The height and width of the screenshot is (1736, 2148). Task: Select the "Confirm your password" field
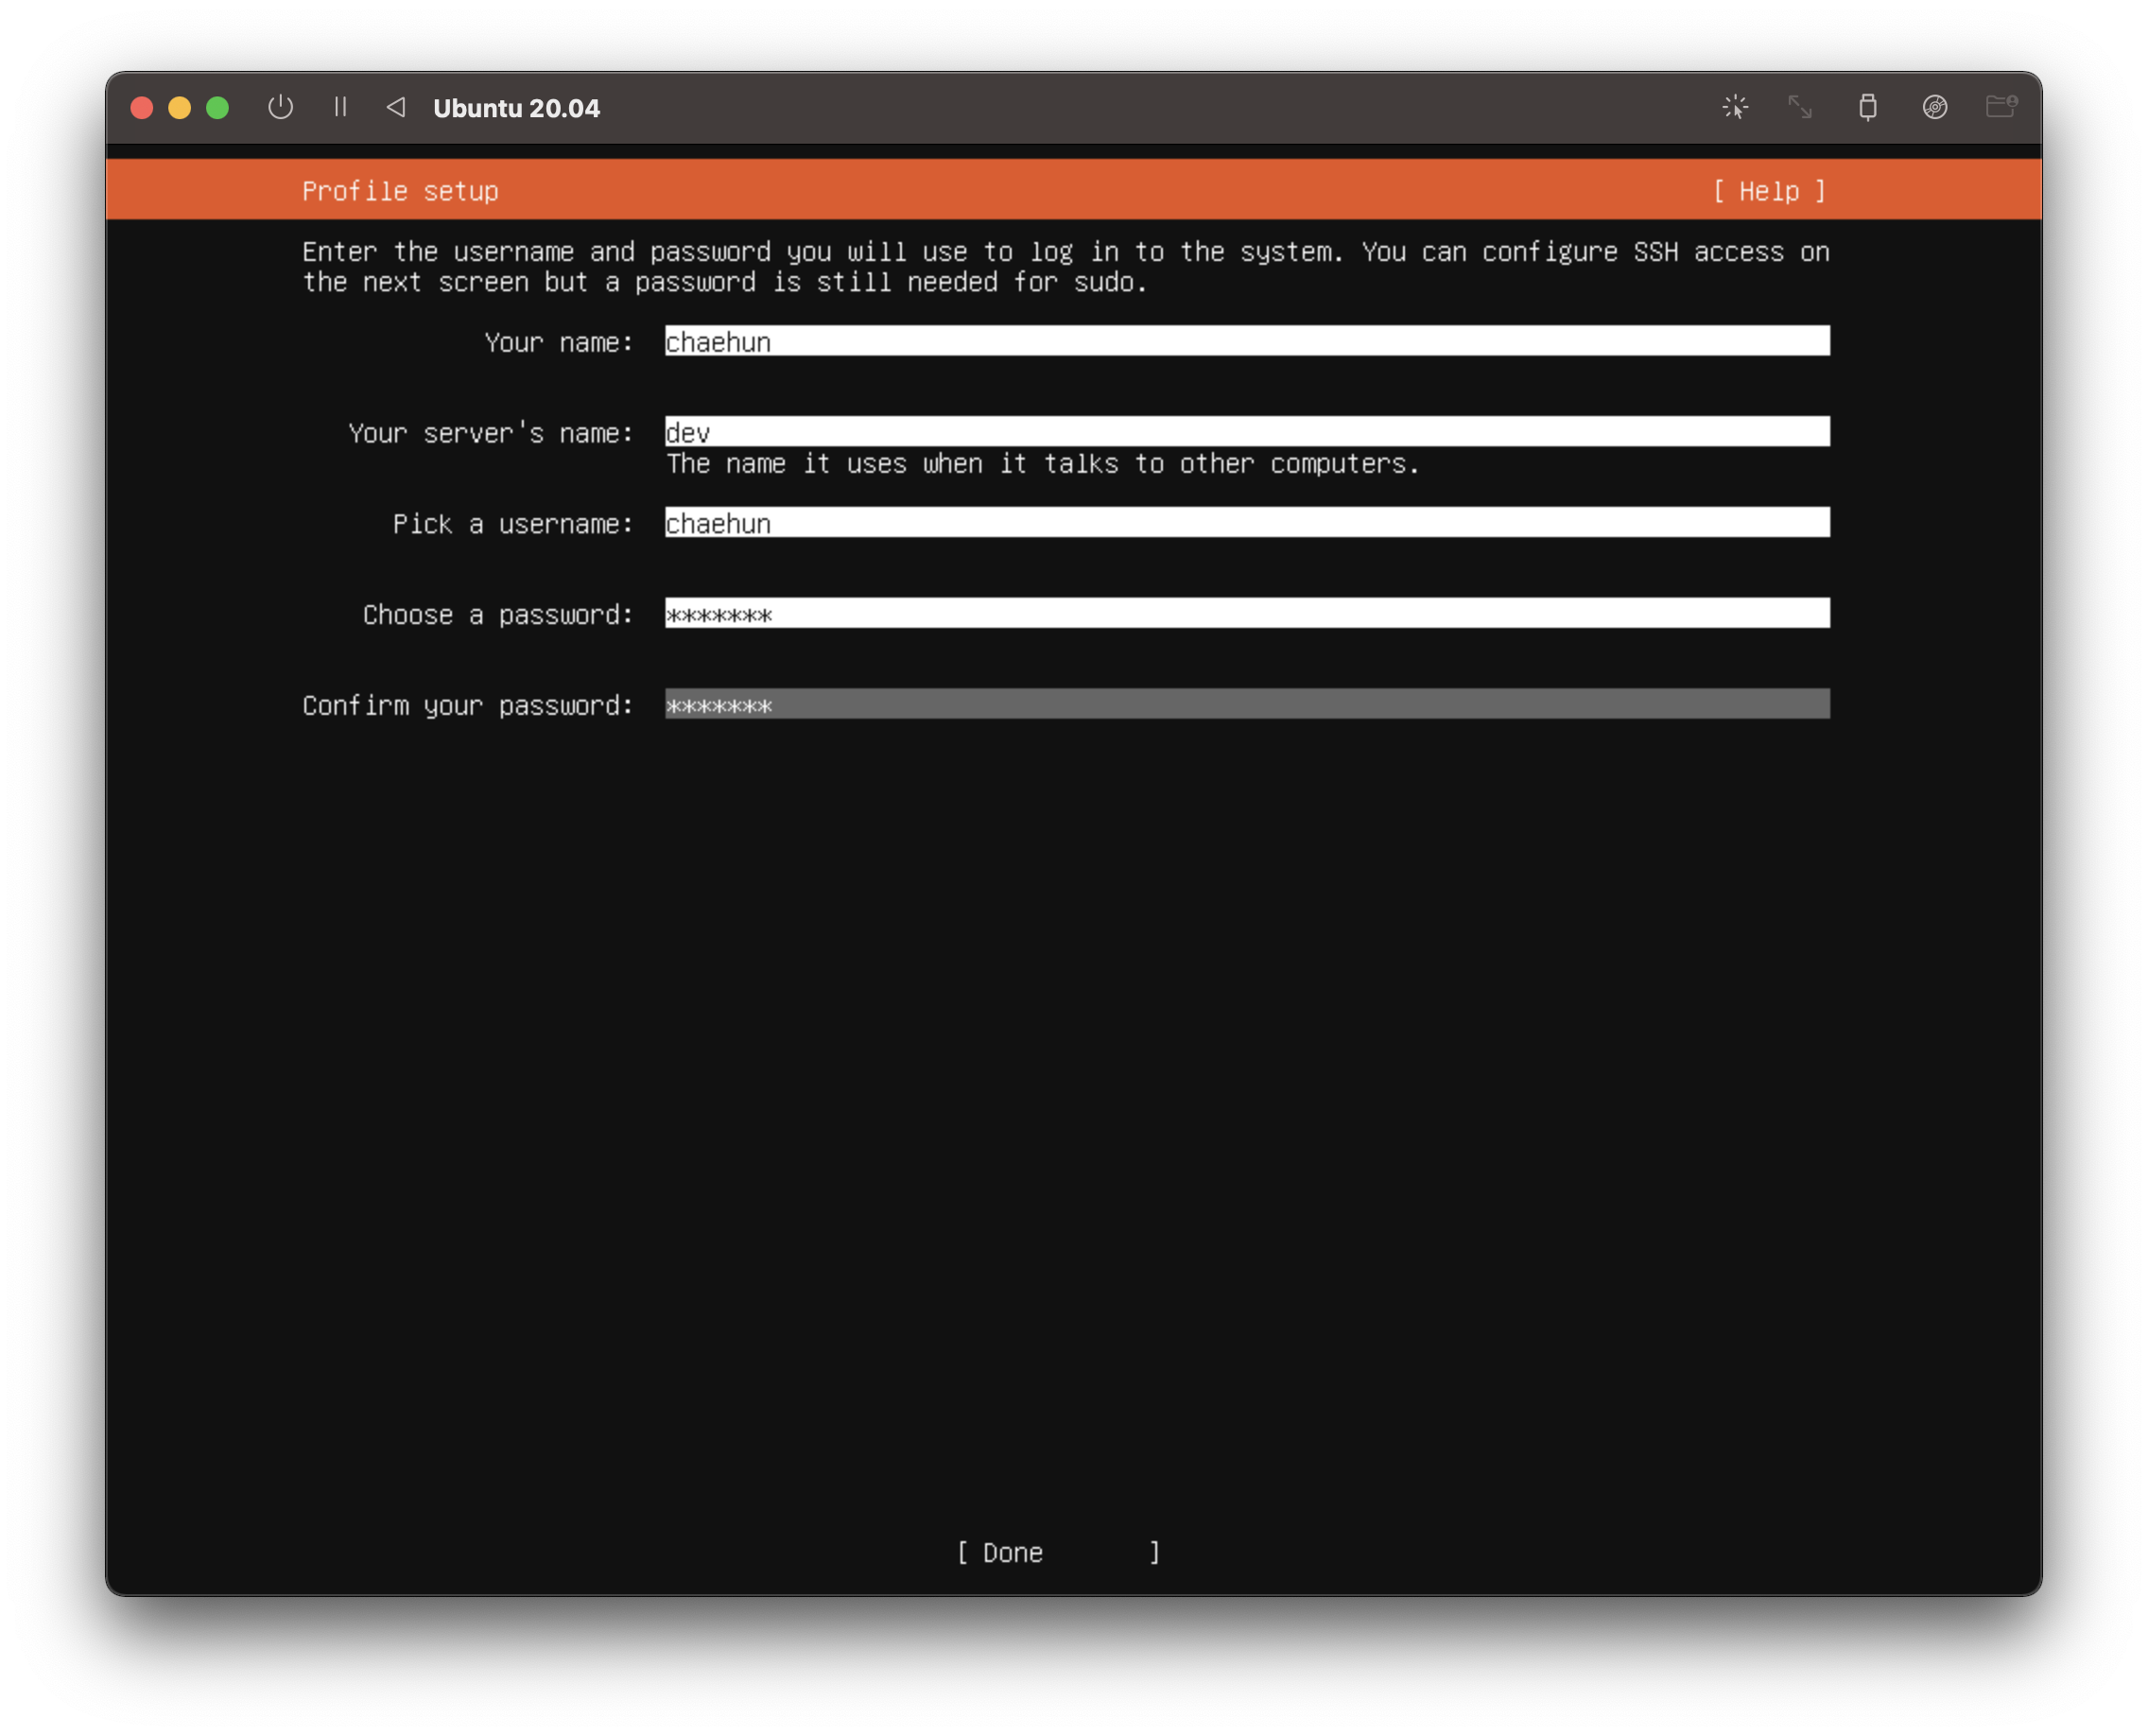[1246, 704]
